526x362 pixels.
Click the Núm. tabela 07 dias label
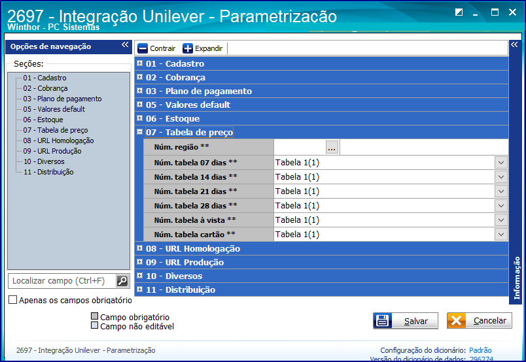[196, 163]
